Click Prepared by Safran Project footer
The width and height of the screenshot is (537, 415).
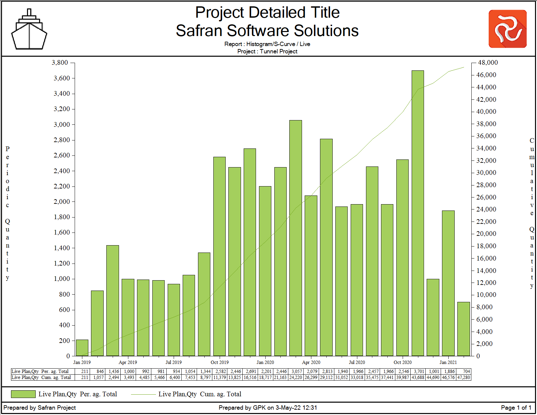[x=40, y=408]
